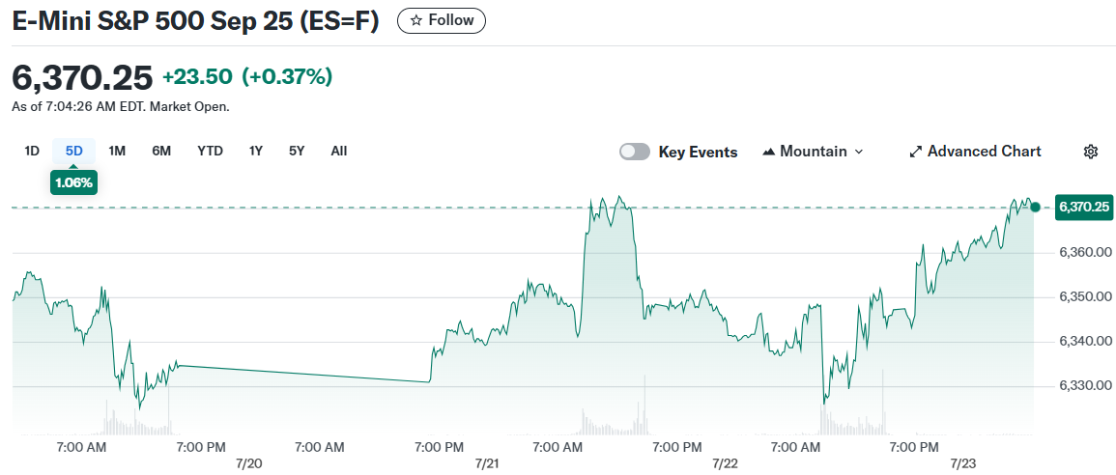Screen dimensions: 1116x475
Task: Open the Mountain chart type dropdown
Action: click(812, 152)
